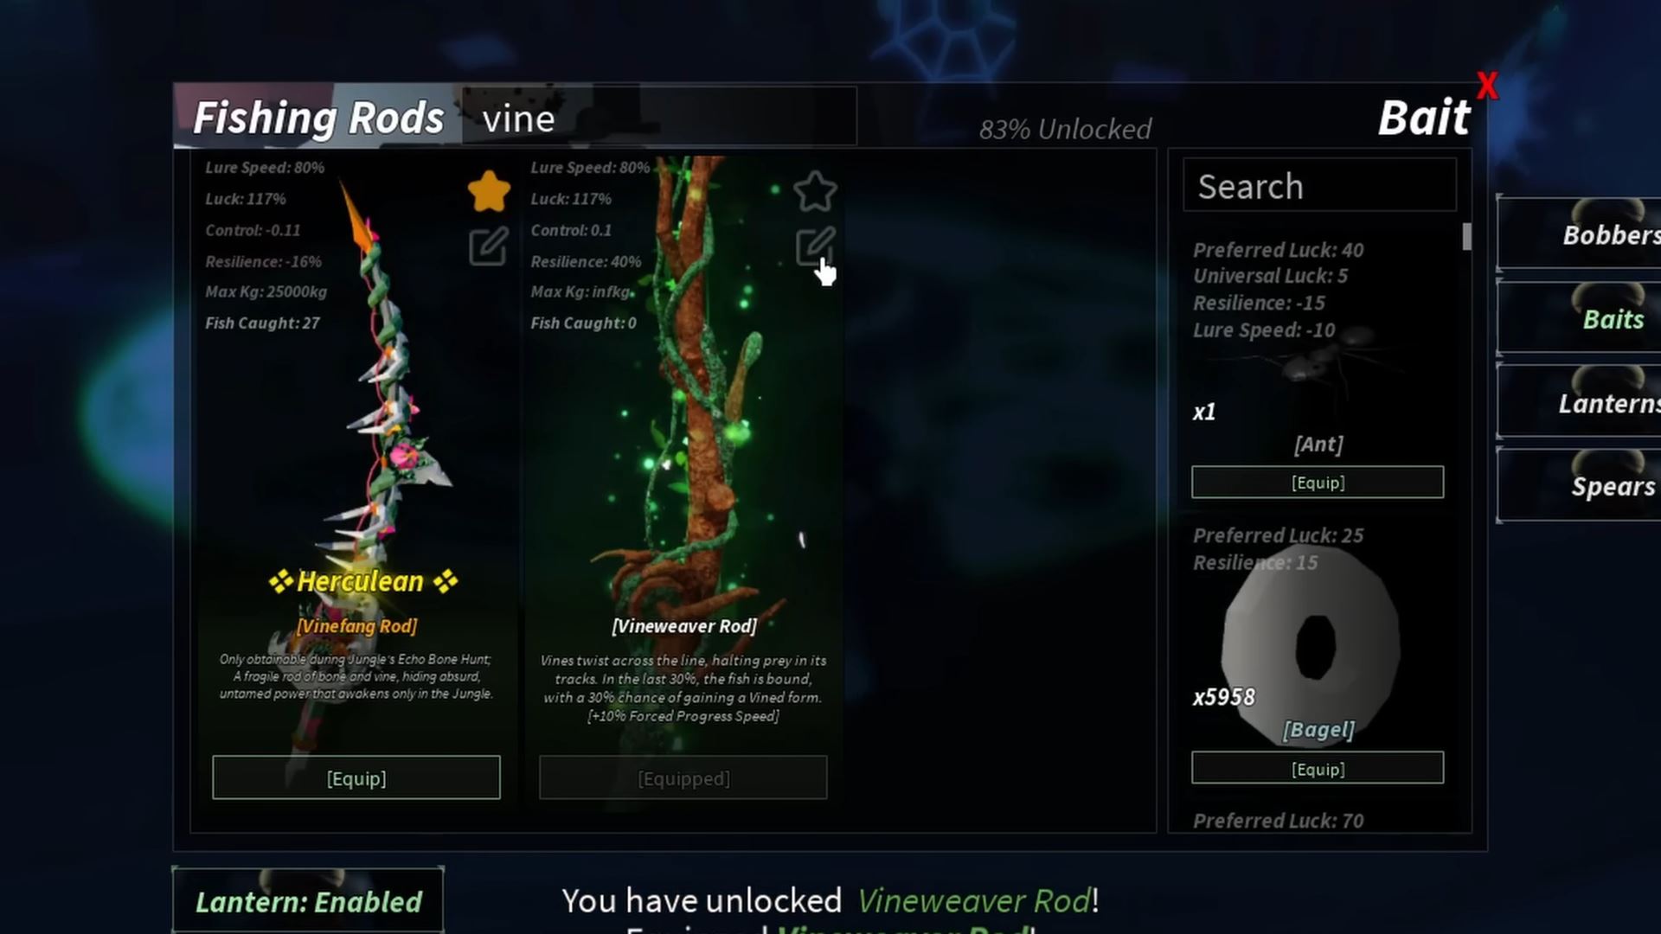Click the bait list scrollbar handle

coord(1467,237)
